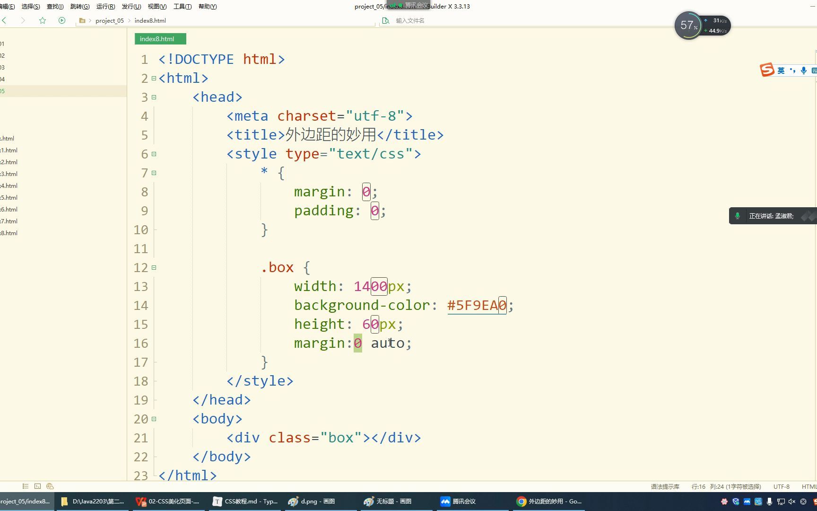This screenshot has width=817, height=511.
Task: Collapse the style block on line 6
Action: 154,154
